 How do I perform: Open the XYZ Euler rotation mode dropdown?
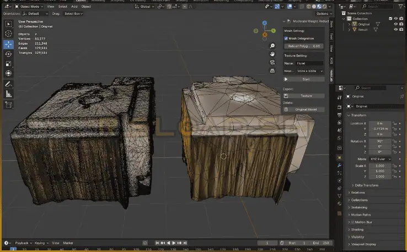pos(381,159)
